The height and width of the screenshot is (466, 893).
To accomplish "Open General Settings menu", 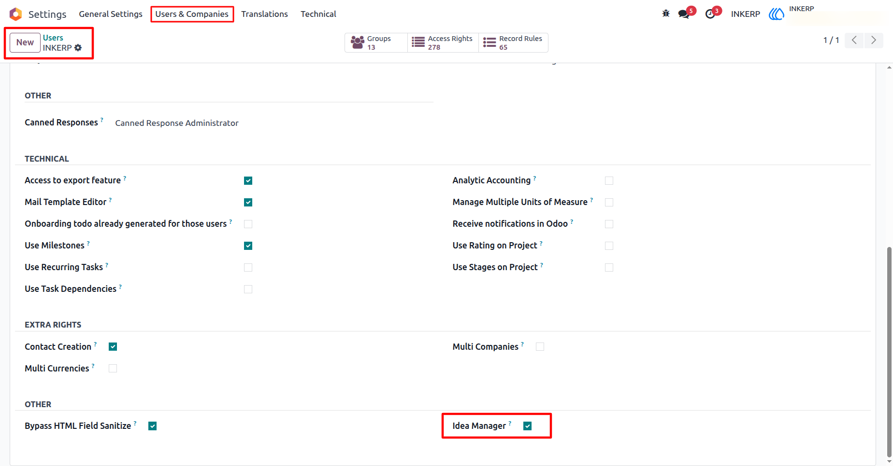I will click(111, 14).
